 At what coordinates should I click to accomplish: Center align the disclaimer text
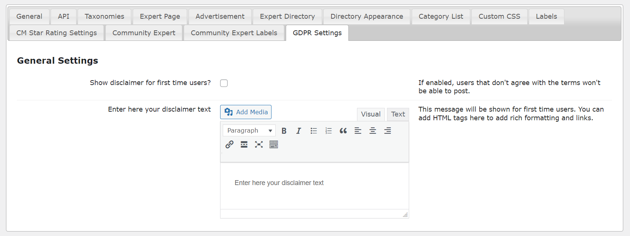(x=373, y=131)
